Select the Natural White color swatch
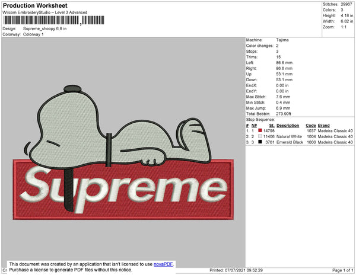The height and width of the screenshot is (275, 356). point(260,136)
